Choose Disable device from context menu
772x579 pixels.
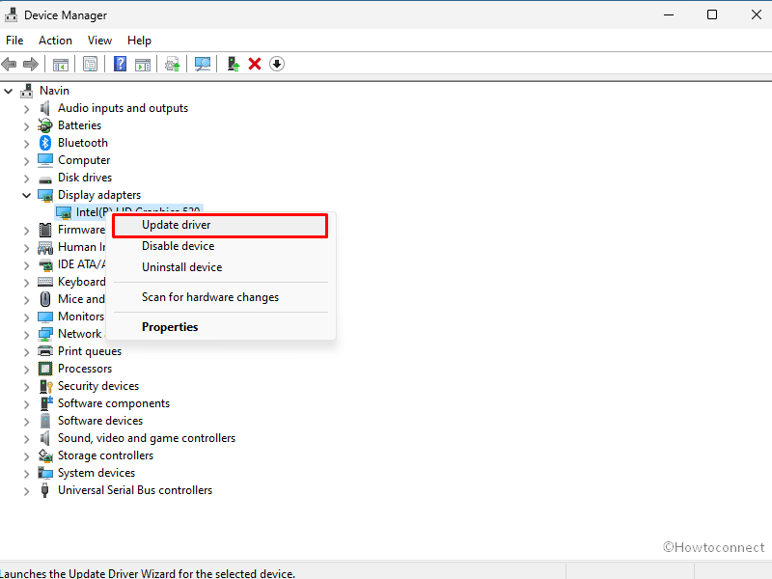pos(220,246)
